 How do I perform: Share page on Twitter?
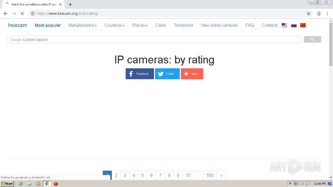[167, 74]
